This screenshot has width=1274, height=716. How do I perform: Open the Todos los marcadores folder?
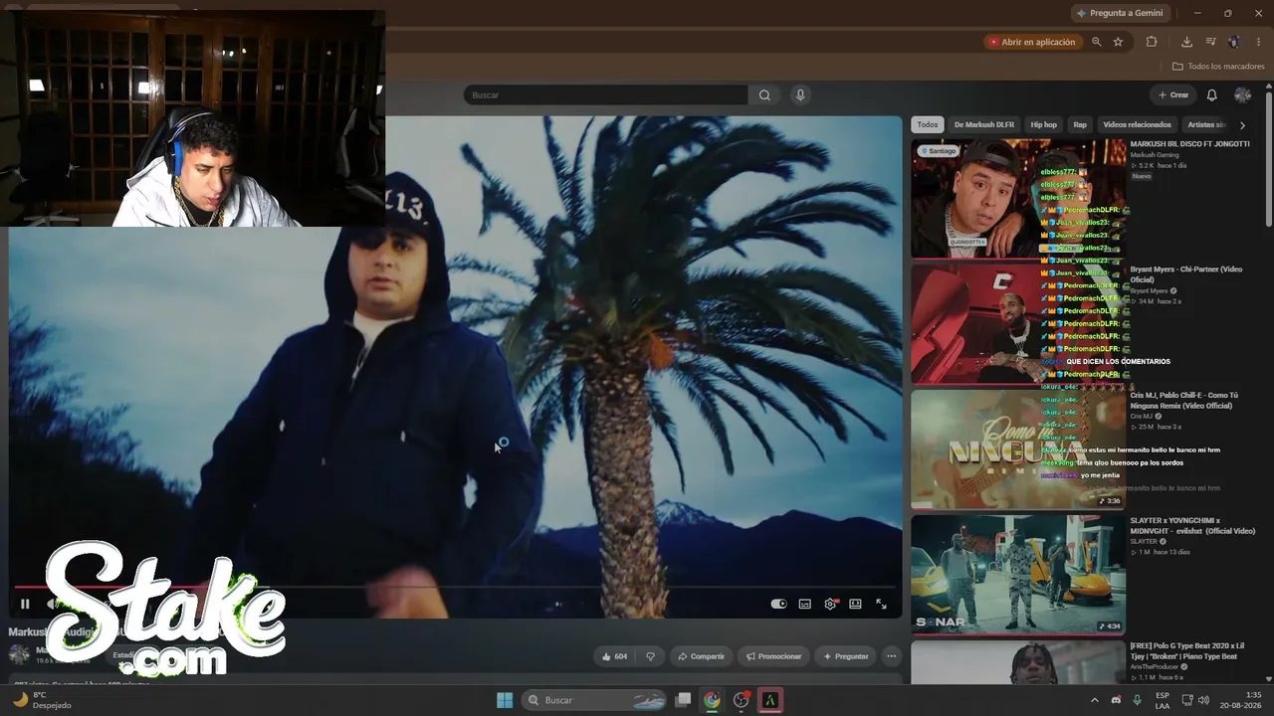(1218, 67)
